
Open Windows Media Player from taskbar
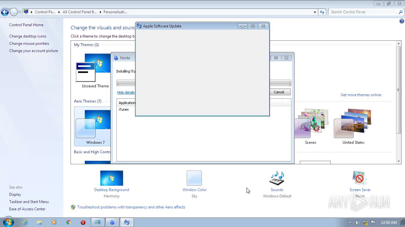point(54,222)
